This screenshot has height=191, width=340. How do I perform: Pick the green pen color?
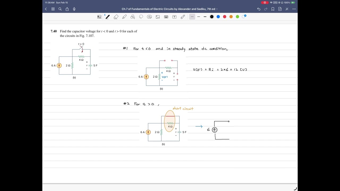tap(237, 17)
